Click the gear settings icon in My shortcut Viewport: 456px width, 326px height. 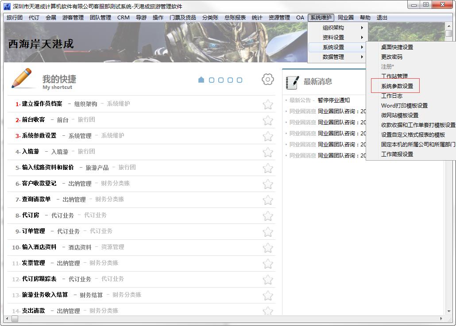coord(267,80)
